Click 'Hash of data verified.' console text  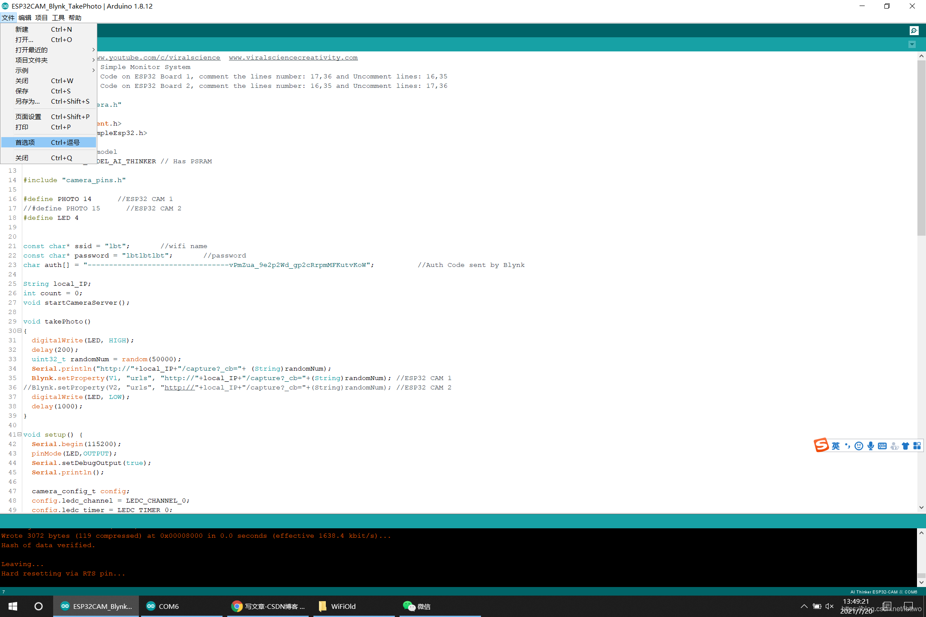48,545
